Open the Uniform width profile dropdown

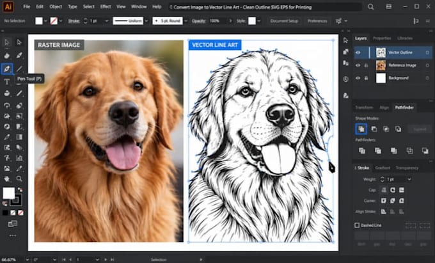coord(146,21)
